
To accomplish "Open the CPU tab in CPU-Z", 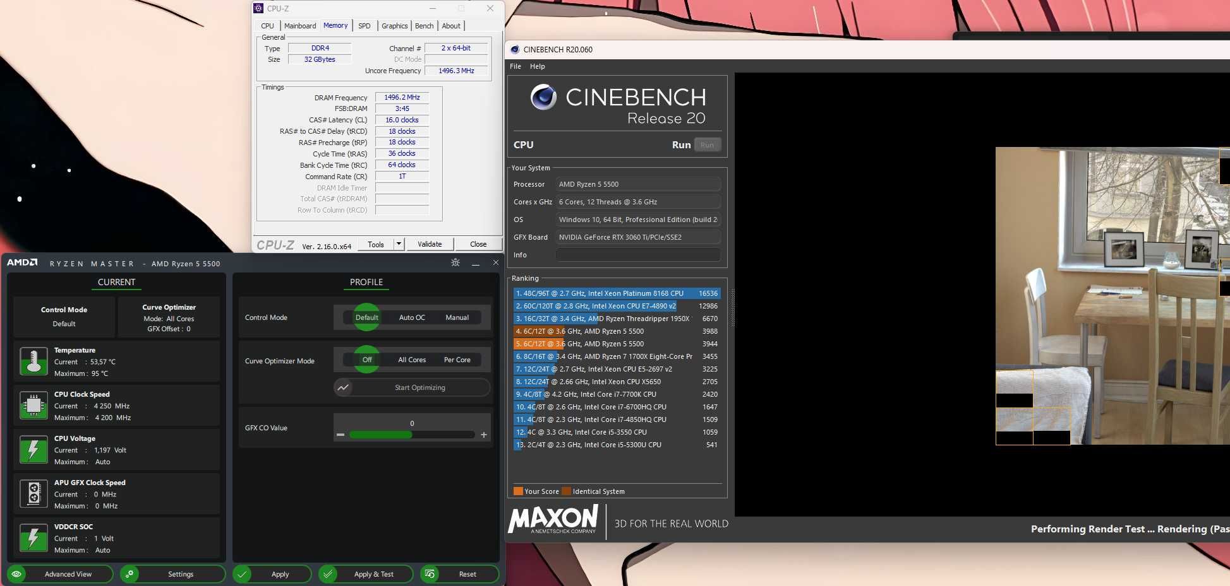I will point(267,26).
